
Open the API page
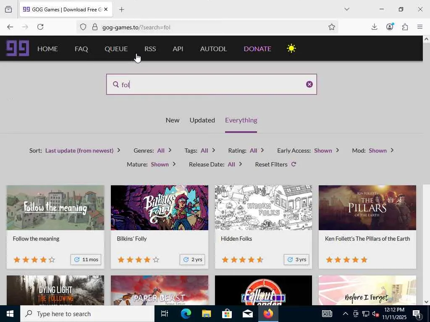tap(178, 49)
